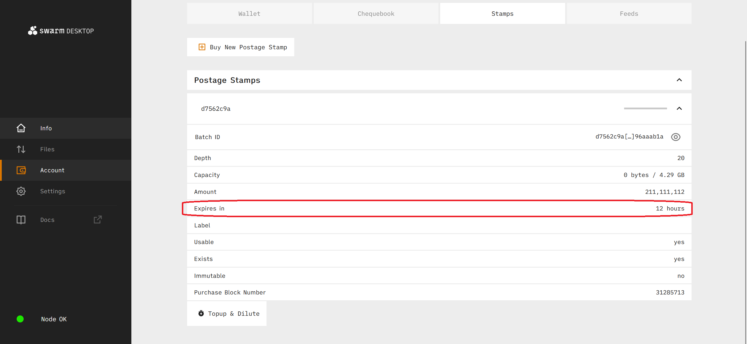Click the Account wallet icon
Screen dimensions: 747x344
tap(21, 170)
